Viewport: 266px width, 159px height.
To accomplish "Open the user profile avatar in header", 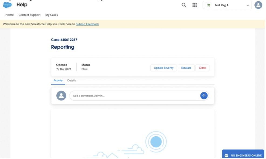I will tap(258, 5).
